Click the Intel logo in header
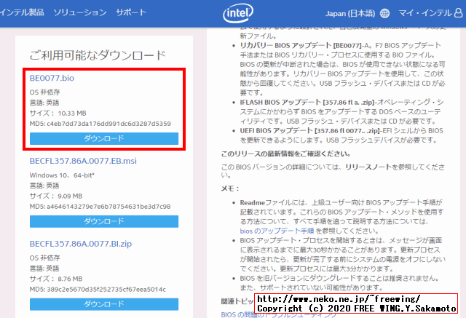 click(x=238, y=13)
